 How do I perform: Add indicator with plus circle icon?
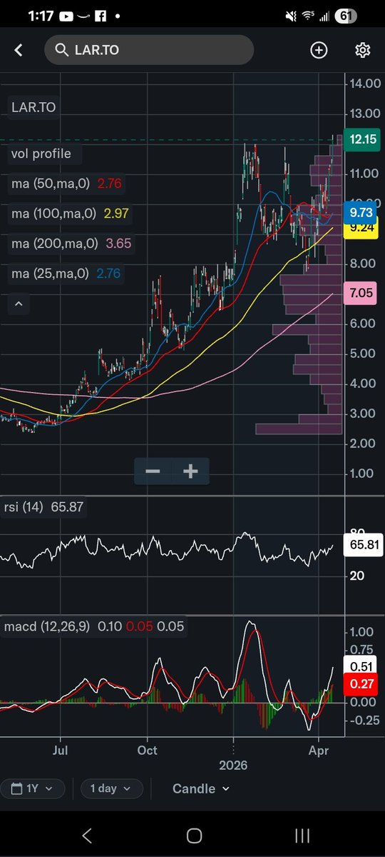[318, 50]
